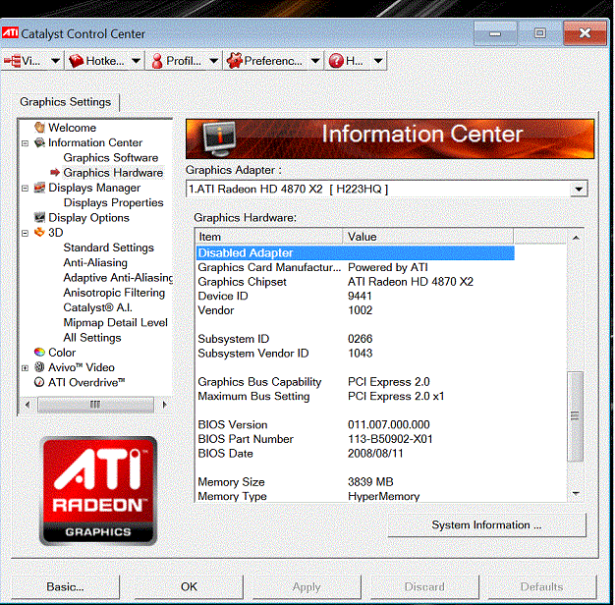Click the Welcome hand icon
The width and height of the screenshot is (615, 605).
tap(39, 128)
